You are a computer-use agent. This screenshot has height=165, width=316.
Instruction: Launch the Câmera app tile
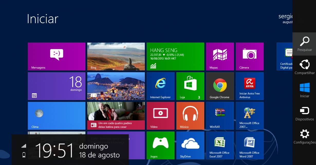(x=249, y=56)
